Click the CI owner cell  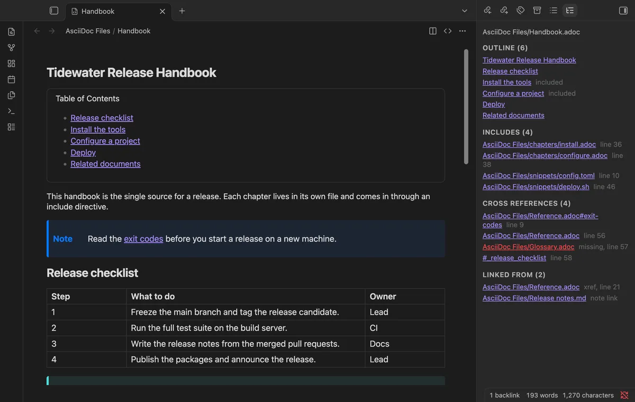(x=405, y=328)
